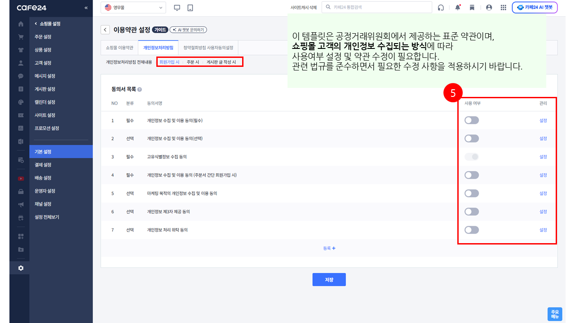Open the apps grid icon in the top bar

coord(503,8)
